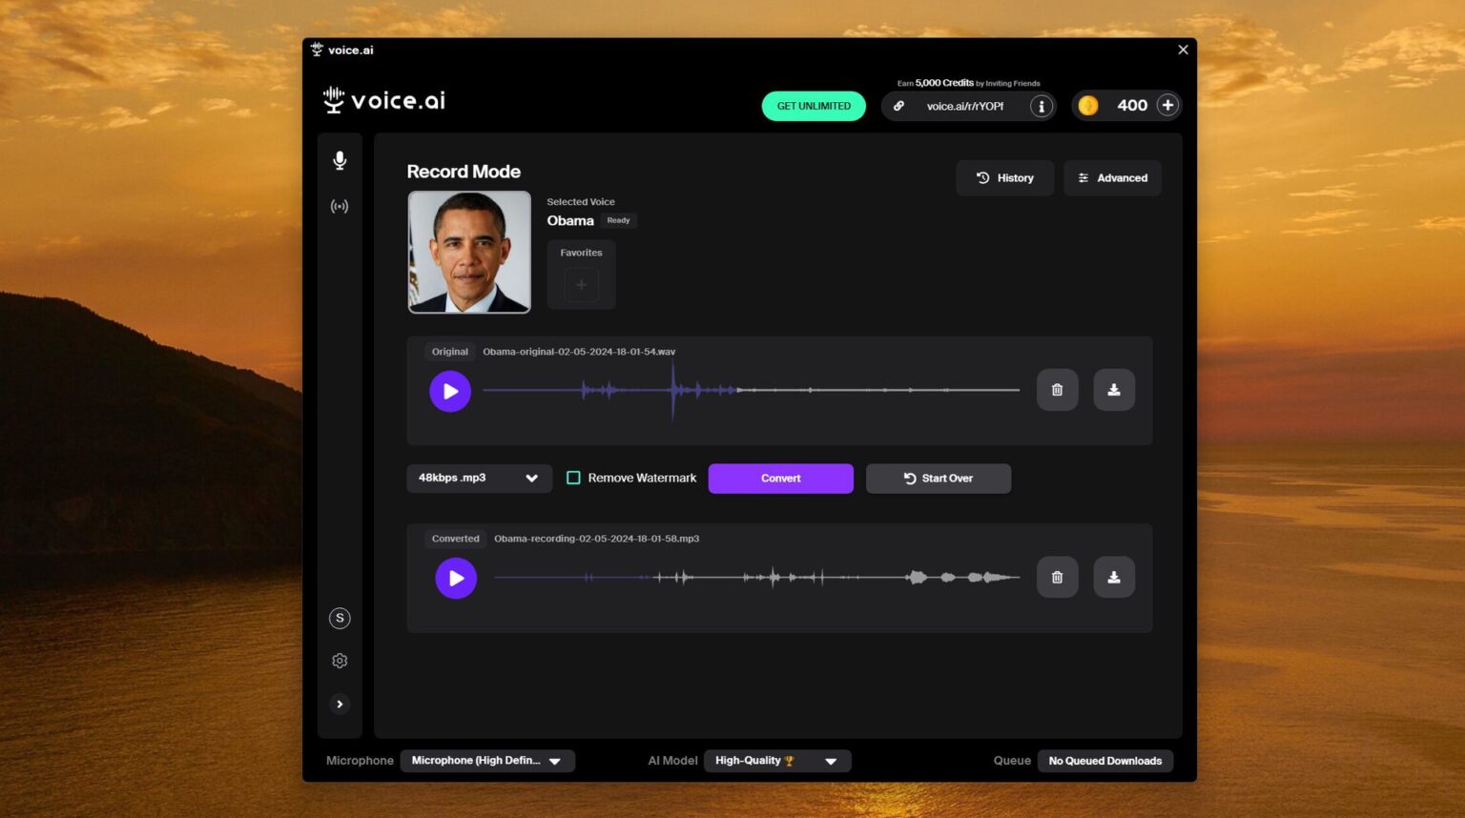Open Advanced settings
Screen dimensions: 1465x818
[x=1112, y=177]
